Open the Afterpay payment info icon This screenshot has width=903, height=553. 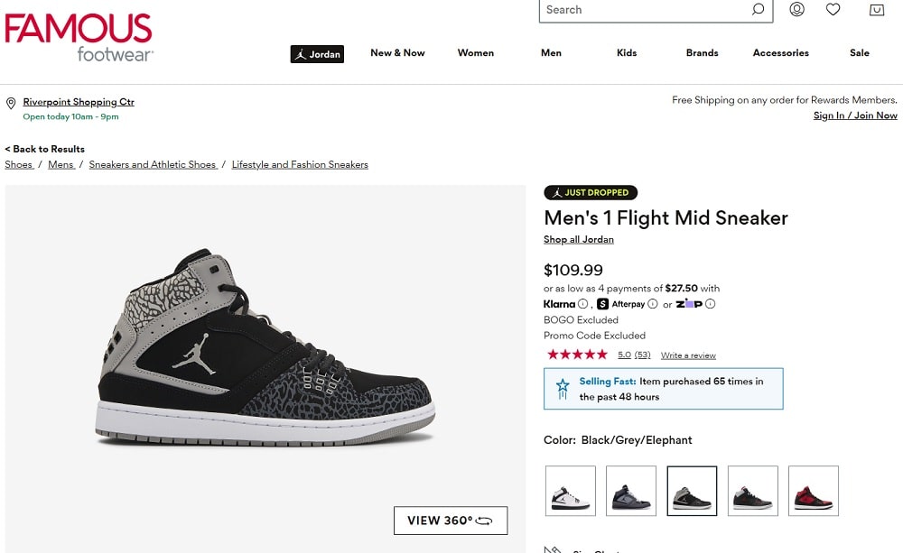click(x=652, y=304)
